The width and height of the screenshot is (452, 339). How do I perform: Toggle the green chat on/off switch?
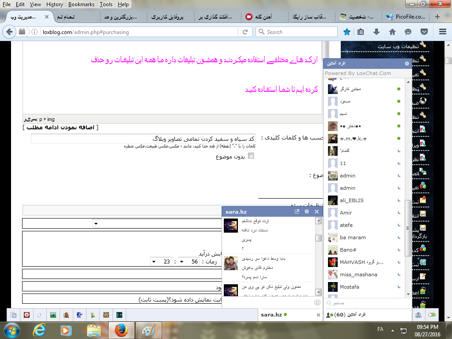[432, 315]
